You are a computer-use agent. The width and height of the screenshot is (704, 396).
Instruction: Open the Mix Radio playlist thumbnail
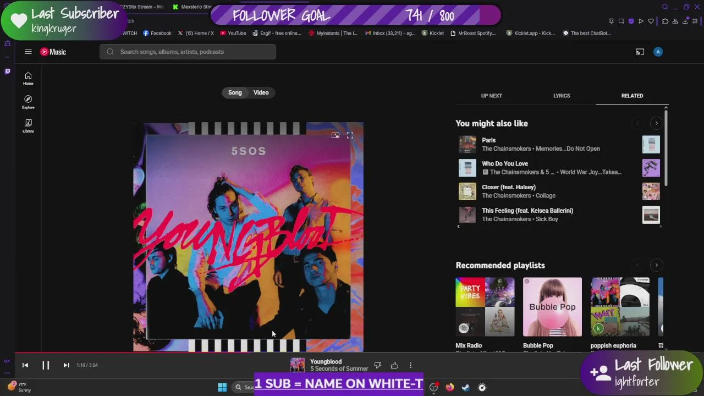coord(485,307)
